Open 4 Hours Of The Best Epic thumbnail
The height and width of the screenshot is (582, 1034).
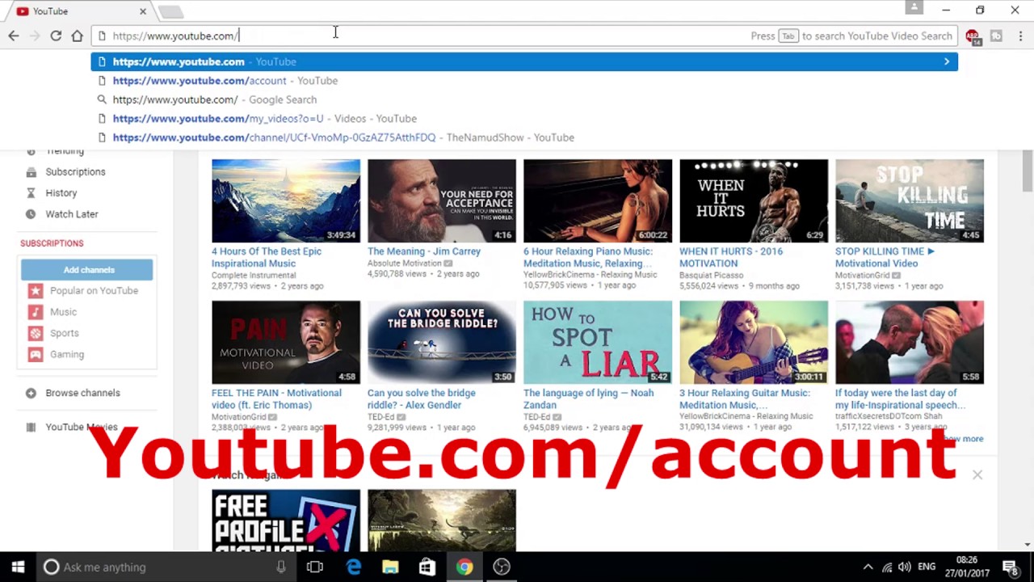pyautogui.click(x=286, y=200)
